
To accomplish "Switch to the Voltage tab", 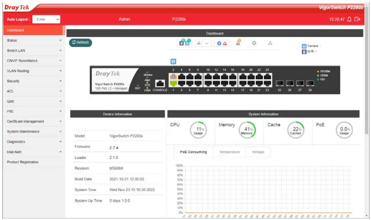I will (258, 152).
